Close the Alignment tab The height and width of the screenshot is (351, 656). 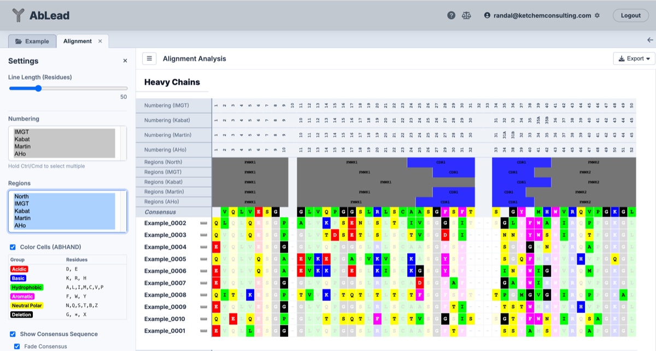click(100, 41)
